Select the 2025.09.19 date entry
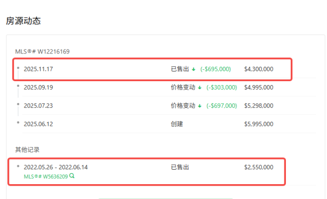The image size is (327, 199). (x=38, y=88)
